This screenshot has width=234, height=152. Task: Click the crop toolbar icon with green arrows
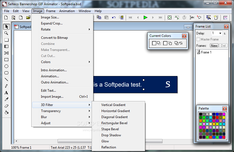click(177, 18)
